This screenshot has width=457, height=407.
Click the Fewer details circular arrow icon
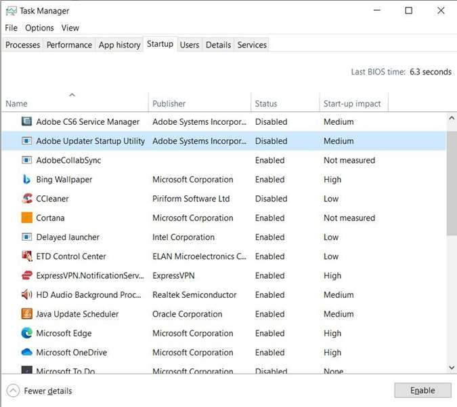[13, 391]
